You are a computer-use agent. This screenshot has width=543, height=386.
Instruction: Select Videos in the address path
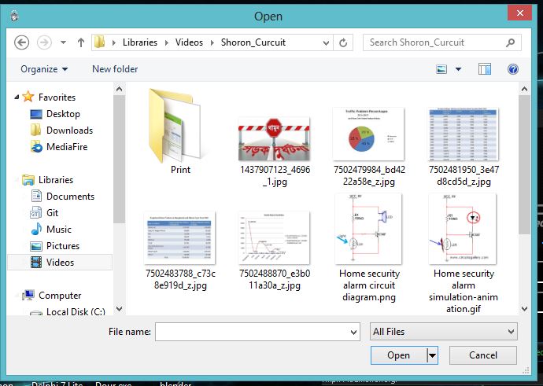coord(189,42)
